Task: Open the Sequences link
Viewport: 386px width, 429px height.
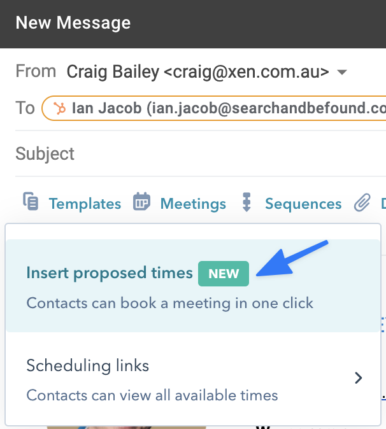Action: coord(303,204)
